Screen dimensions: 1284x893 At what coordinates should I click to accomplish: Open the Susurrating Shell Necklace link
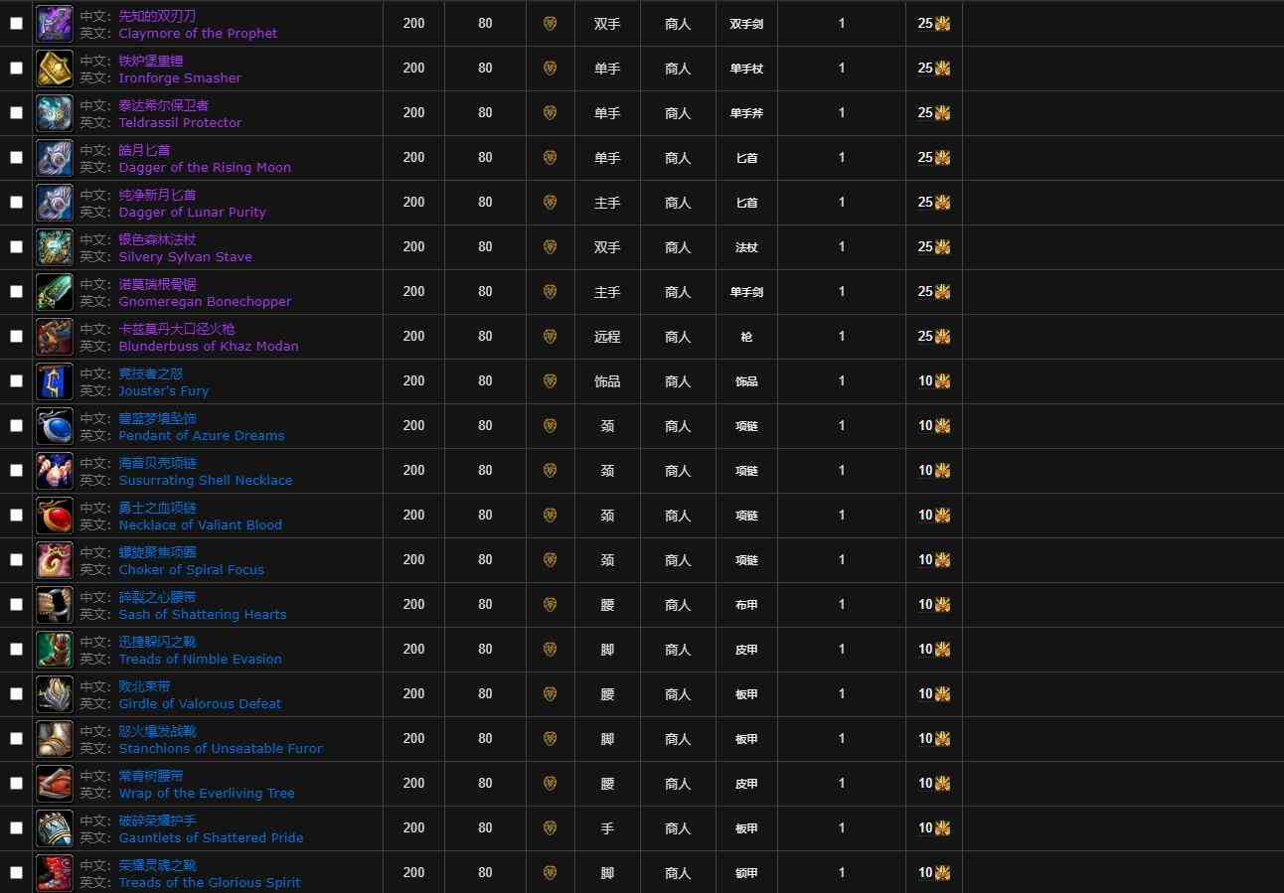point(206,480)
